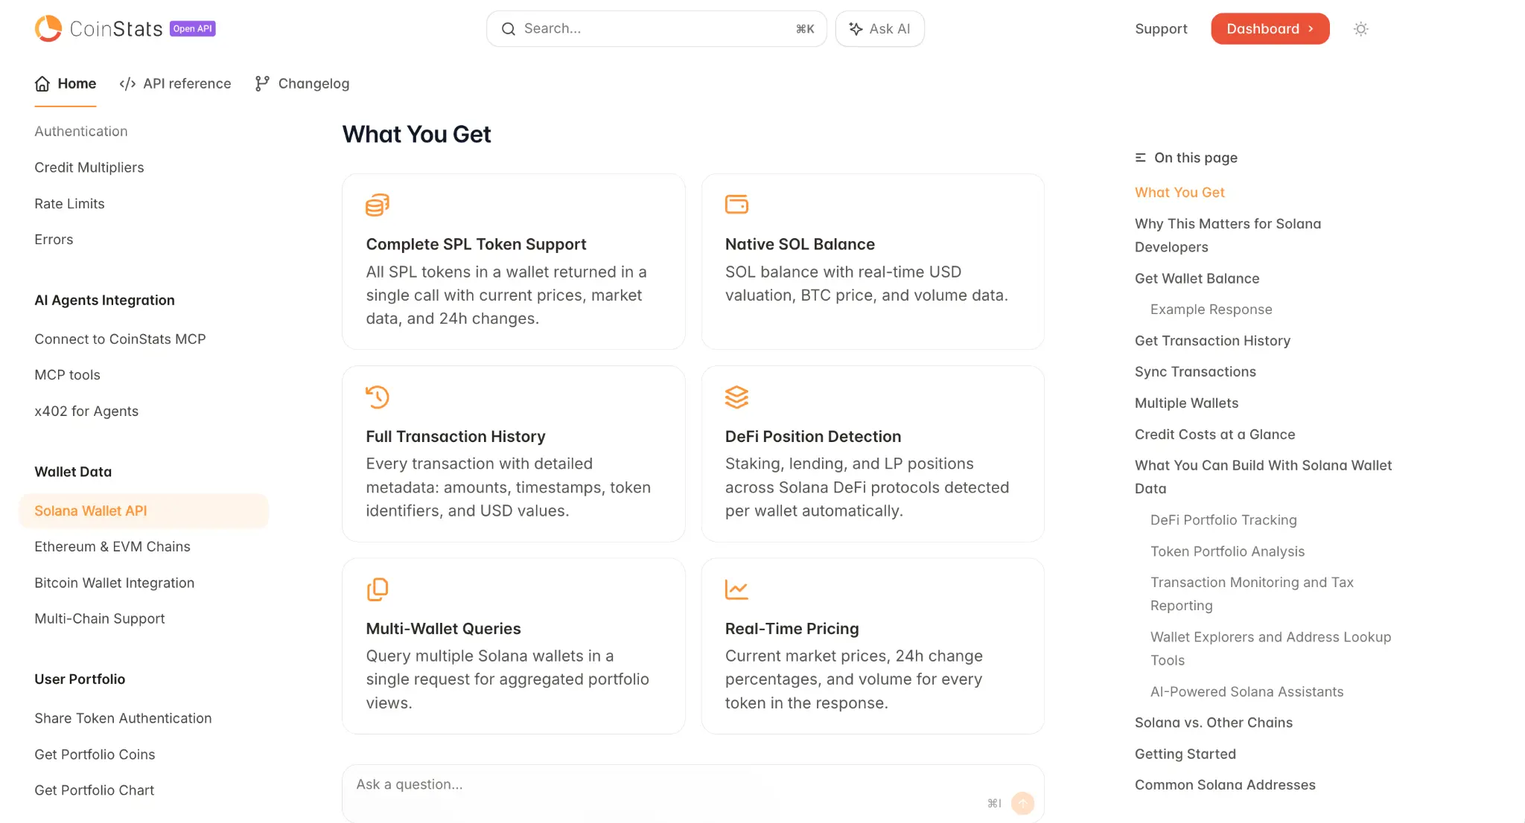Open Connect to CoinStats MCP
The height and width of the screenshot is (823, 1525).
click(x=120, y=339)
